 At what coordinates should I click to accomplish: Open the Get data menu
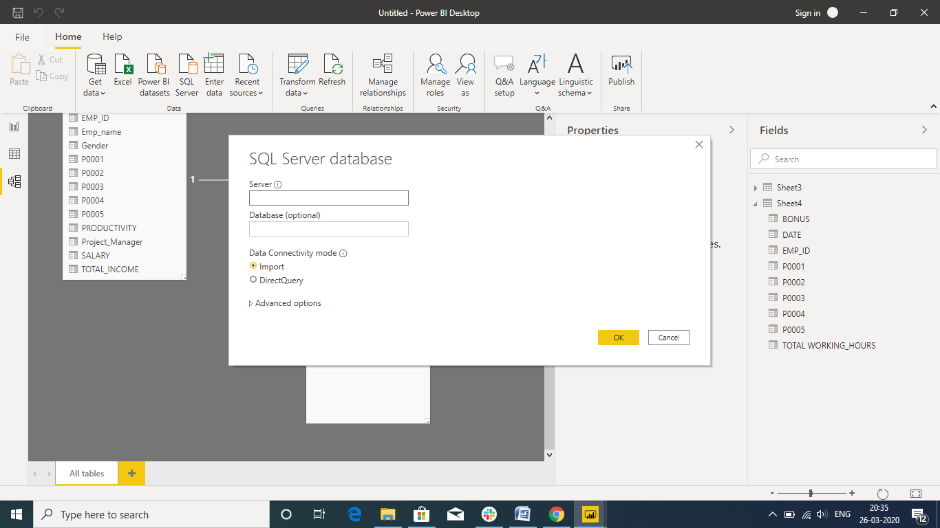95,76
